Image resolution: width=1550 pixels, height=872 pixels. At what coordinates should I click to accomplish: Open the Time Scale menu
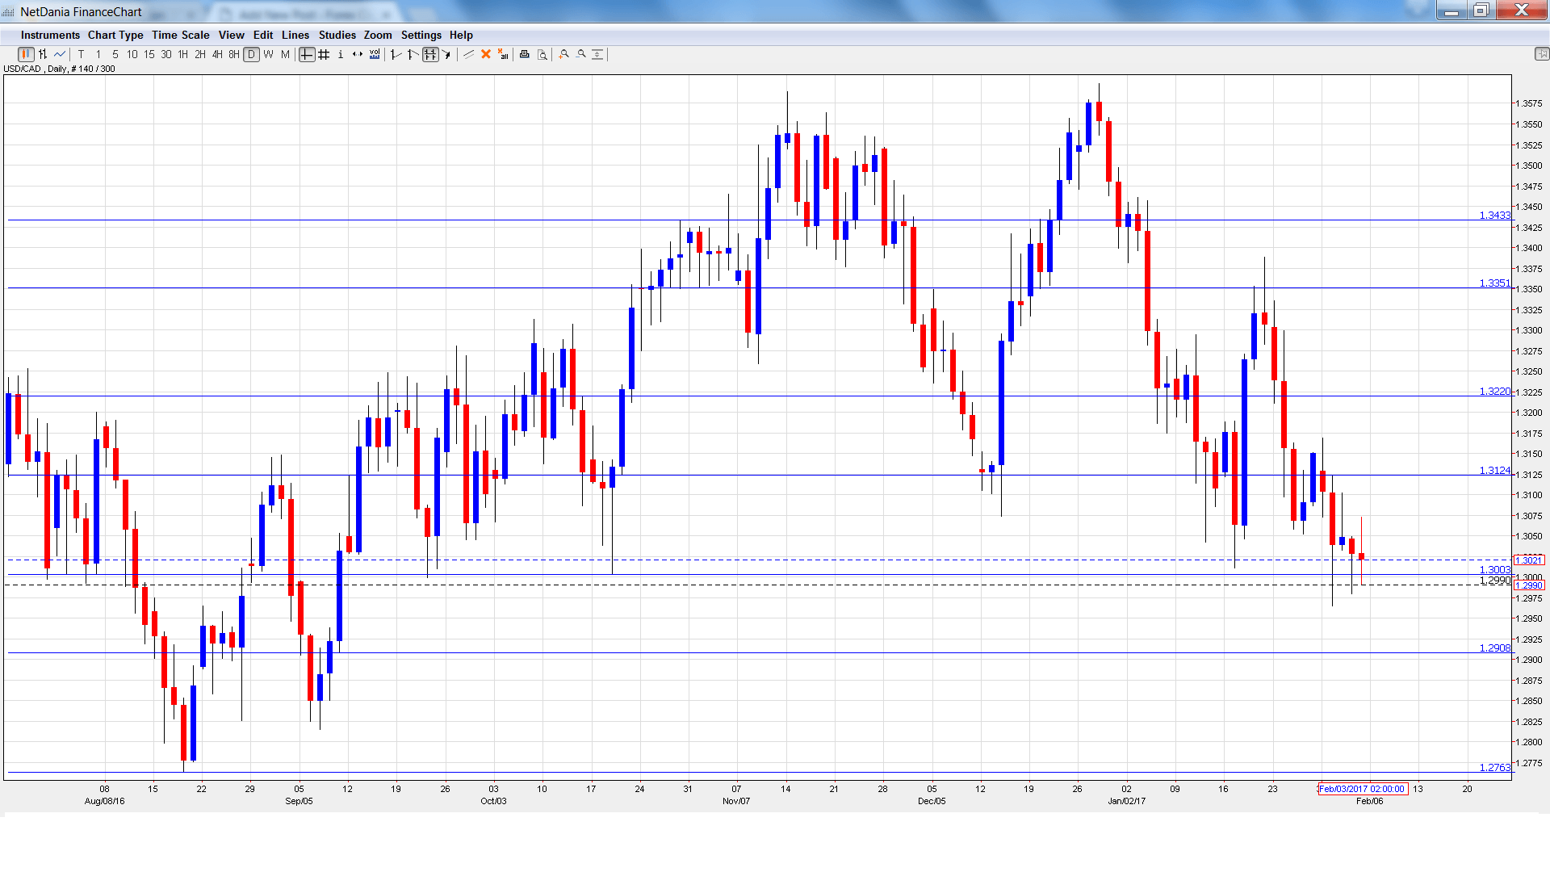click(x=180, y=35)
